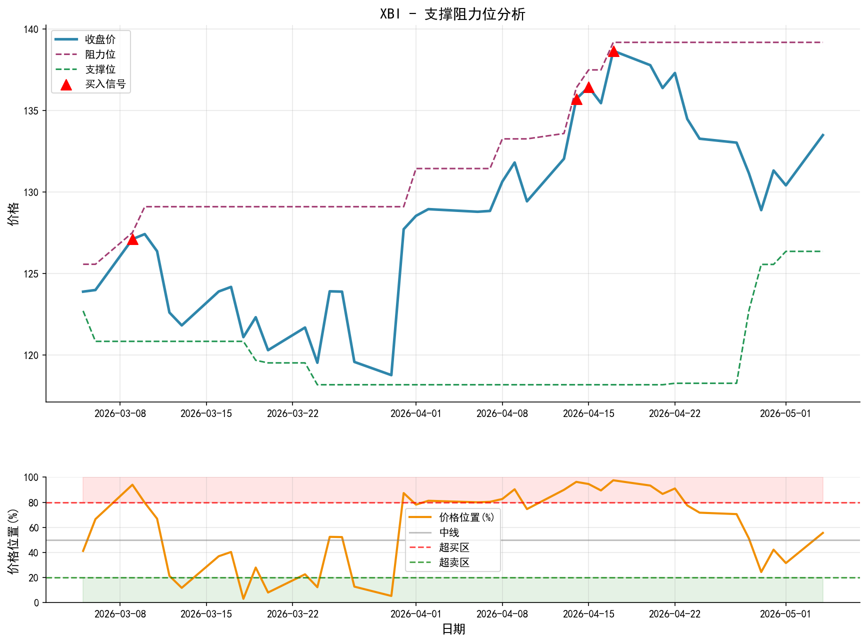Image resolution: width=867 pixels, height=642 pixels.
Task: Click the rotated 价格位置(%) y-axis label
Action: coord(13,541)
